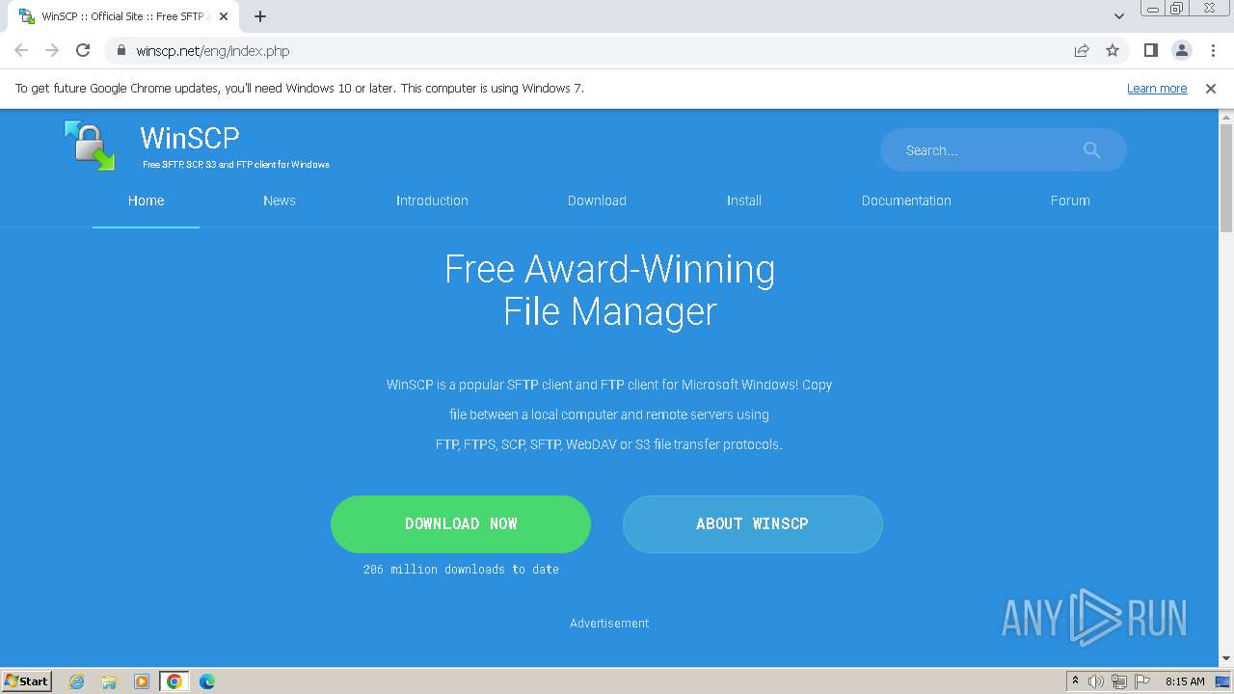Image resolution: width=1234 pixels, height=694 pixels.
Task: Bookmark this page with the star icon
Action: point(1113,51)
